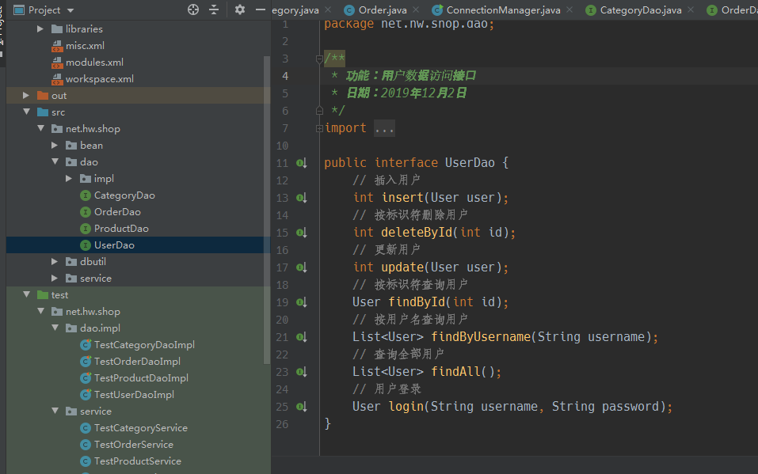Open TestCategoryService class
Screen dimensions: 758x474
(x=141, y=427)
